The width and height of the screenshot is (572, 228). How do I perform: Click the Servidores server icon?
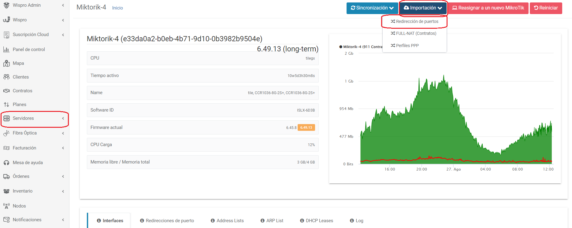[6, 118]
